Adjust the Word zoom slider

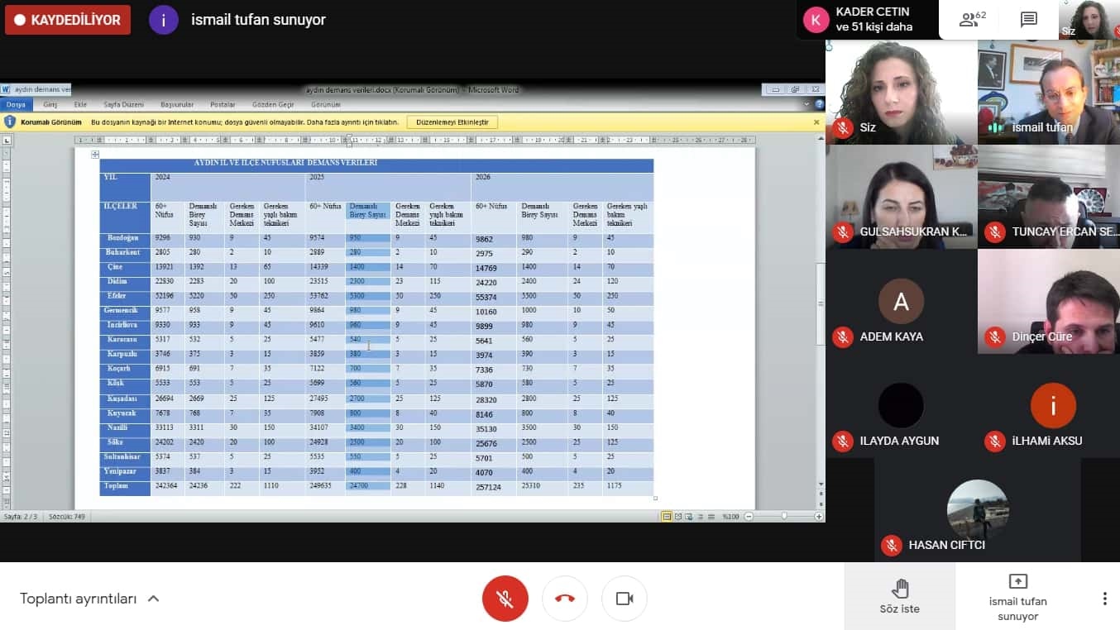click(x=783, y=517)
